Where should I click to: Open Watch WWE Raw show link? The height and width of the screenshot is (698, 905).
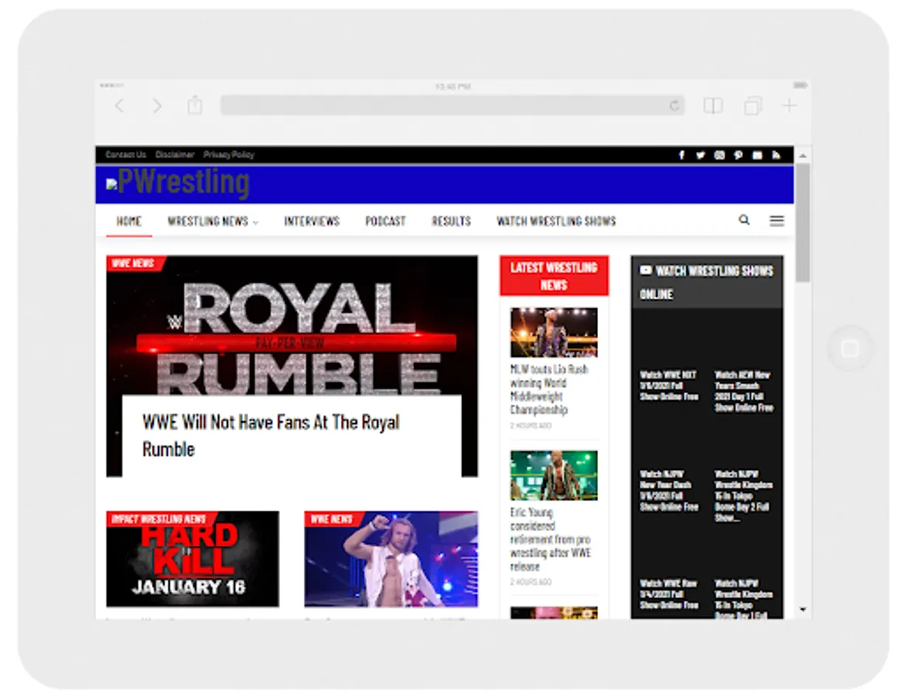(x=669, y=594)
